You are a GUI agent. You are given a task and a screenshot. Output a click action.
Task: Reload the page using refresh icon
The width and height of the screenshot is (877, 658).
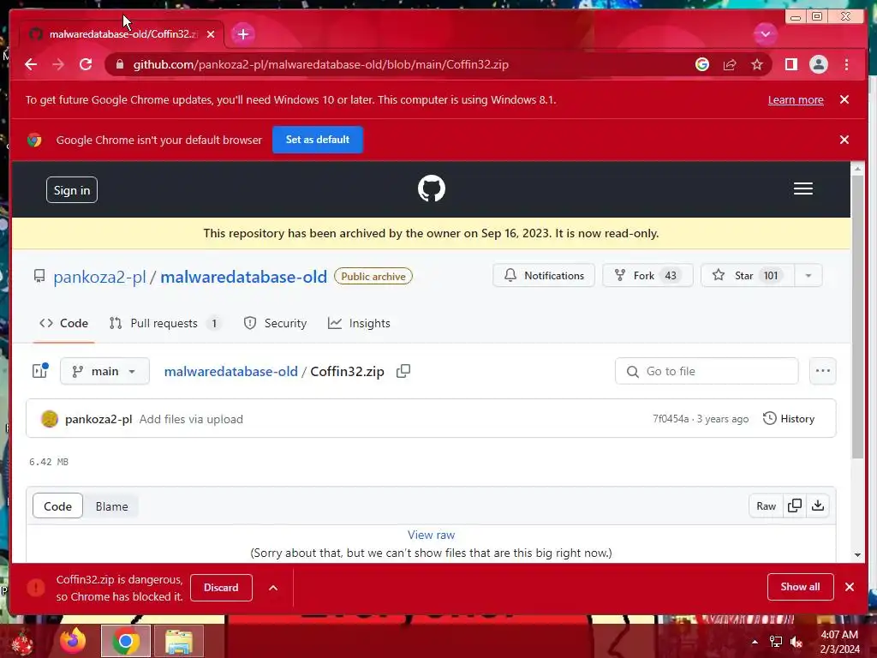click(x=86, y=64)
